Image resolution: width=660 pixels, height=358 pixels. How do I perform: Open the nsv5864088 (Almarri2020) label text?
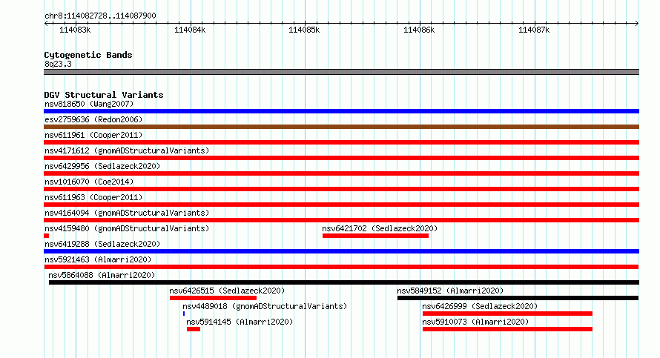(x=102, y=275)
